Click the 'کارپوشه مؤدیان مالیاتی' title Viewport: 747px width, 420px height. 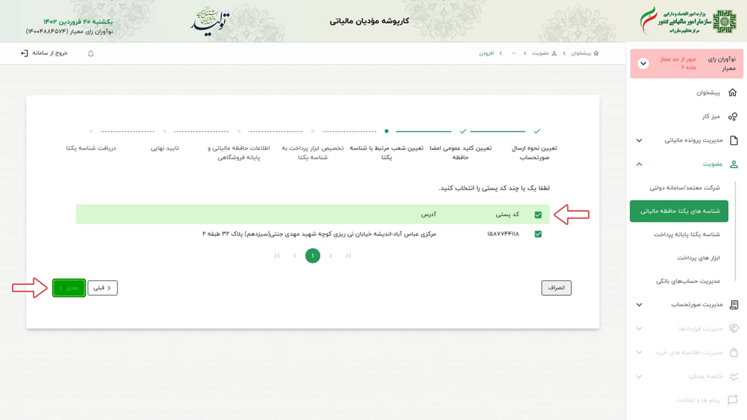pos(369,21)
